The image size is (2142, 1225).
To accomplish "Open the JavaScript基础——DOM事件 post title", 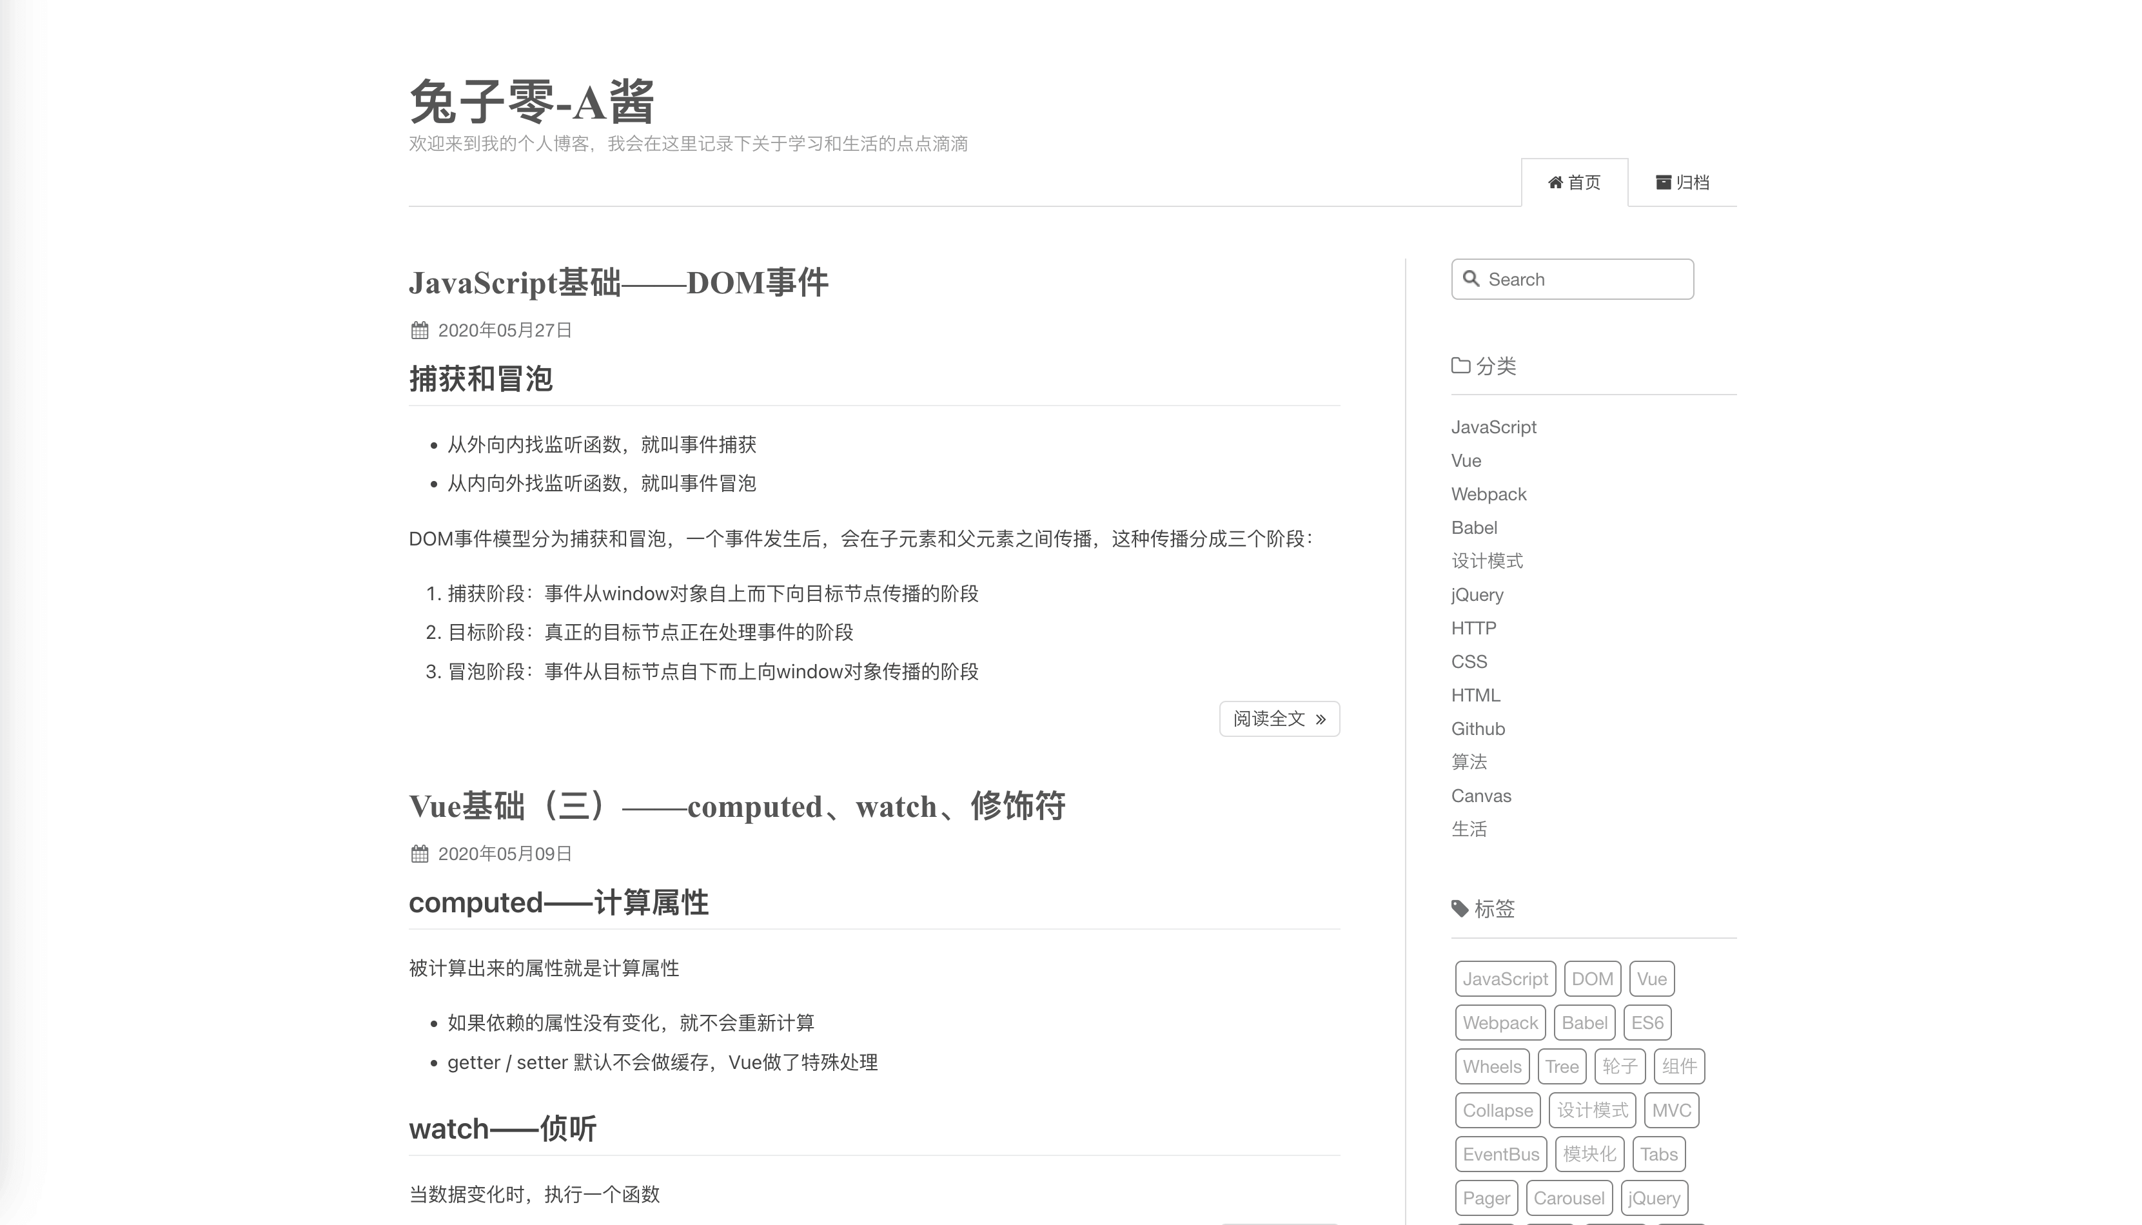I will point(618,282).
